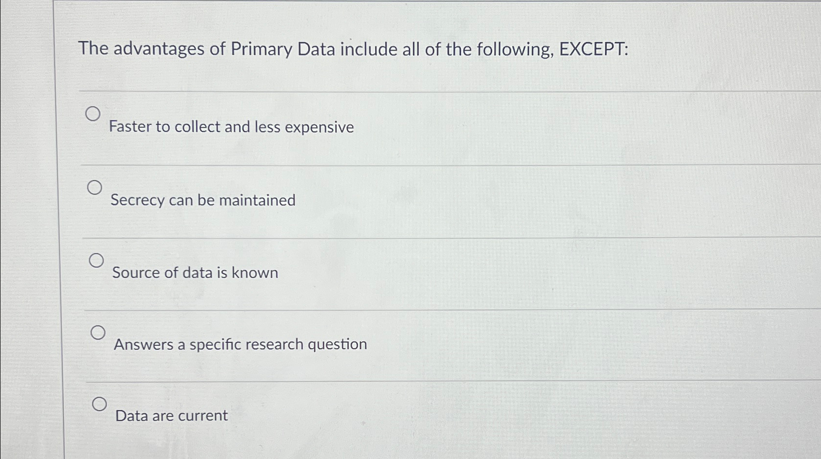Viewport: 821px width, 459px height.
Task: Click the answer text "Faster to collect and less expensive"
Action: 232,127
